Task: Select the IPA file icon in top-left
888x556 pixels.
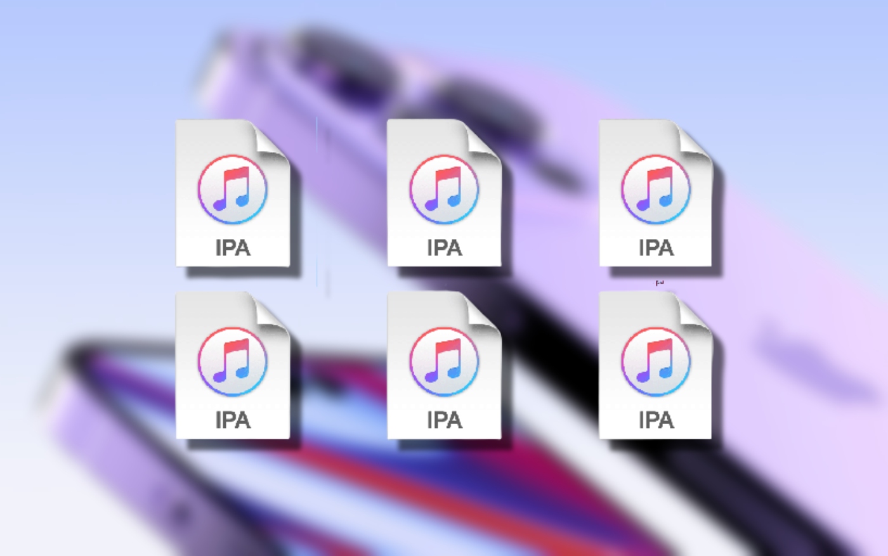Action: point(233,193)
